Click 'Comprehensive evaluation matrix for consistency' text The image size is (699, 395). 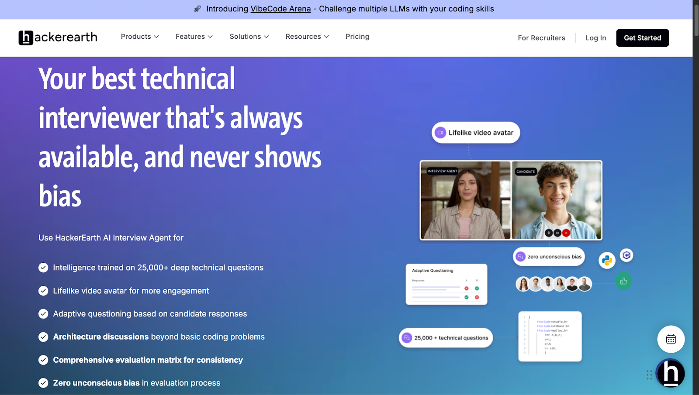(x=148, y=360)
